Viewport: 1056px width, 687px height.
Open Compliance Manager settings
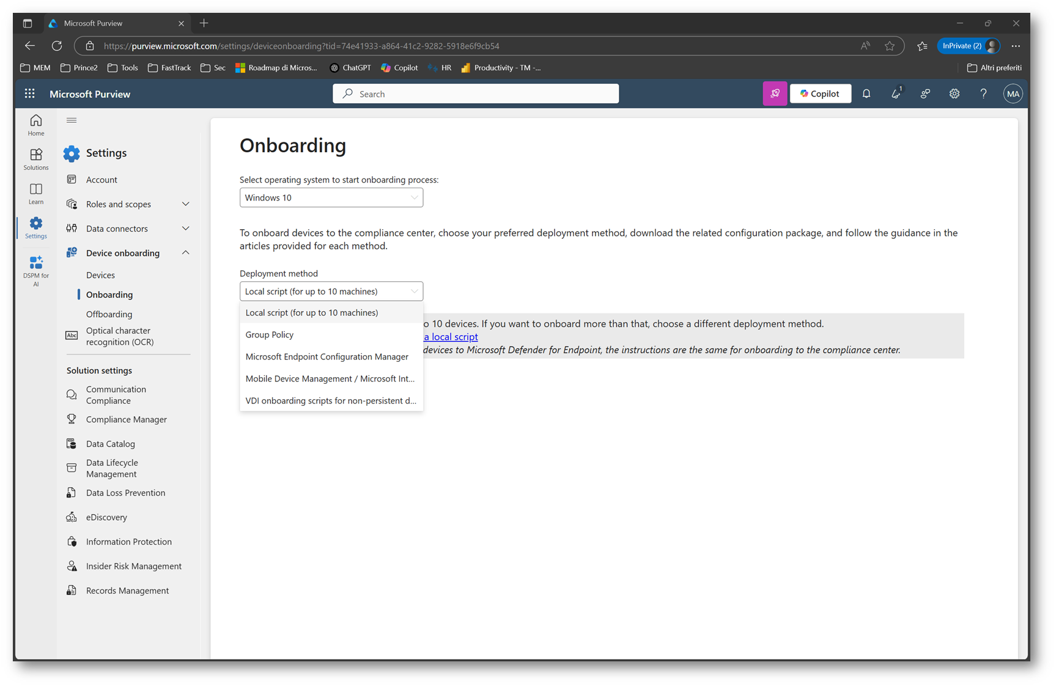point(127,419)
